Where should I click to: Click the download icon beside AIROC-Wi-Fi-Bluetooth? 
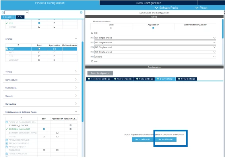click(7, 122)
